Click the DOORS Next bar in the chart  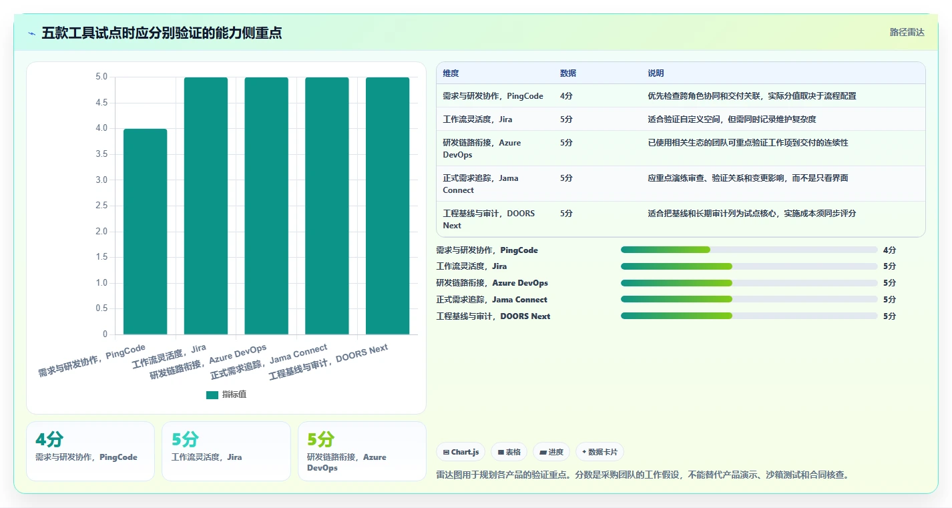point(388,206)
